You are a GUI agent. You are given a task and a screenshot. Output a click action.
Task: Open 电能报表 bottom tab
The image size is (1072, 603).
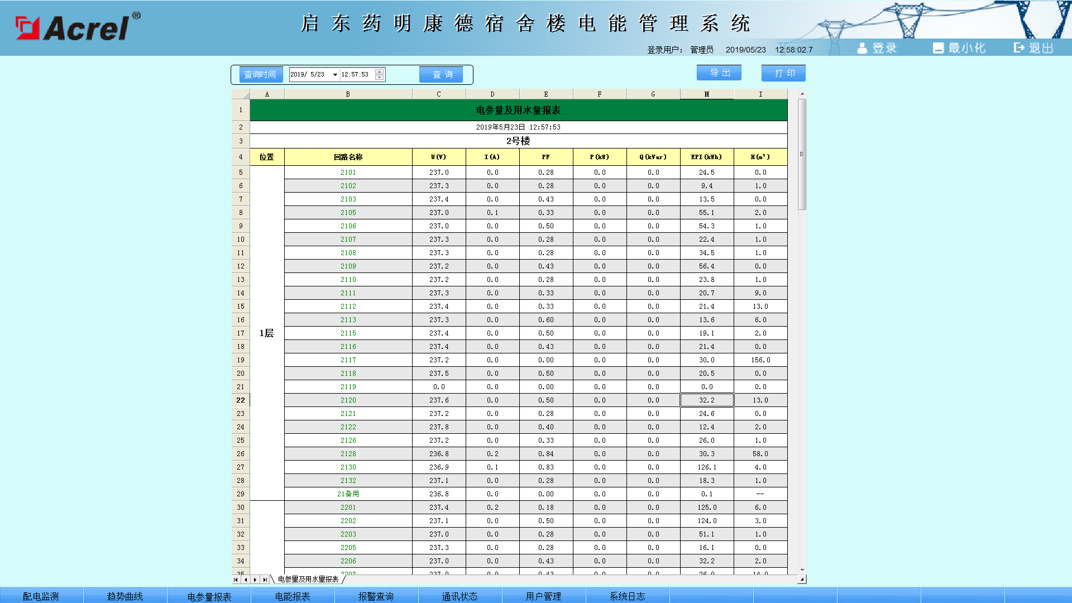pos(293,596)
